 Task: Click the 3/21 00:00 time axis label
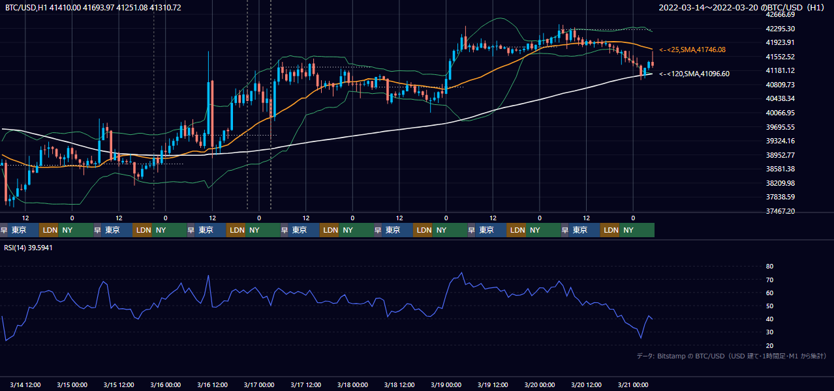pyautogui.click(x=633, y=384)
